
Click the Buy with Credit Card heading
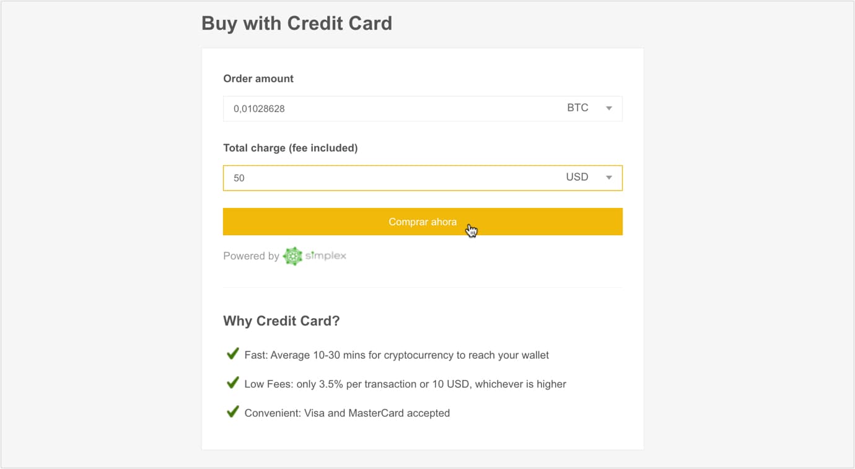pos(297,24)
